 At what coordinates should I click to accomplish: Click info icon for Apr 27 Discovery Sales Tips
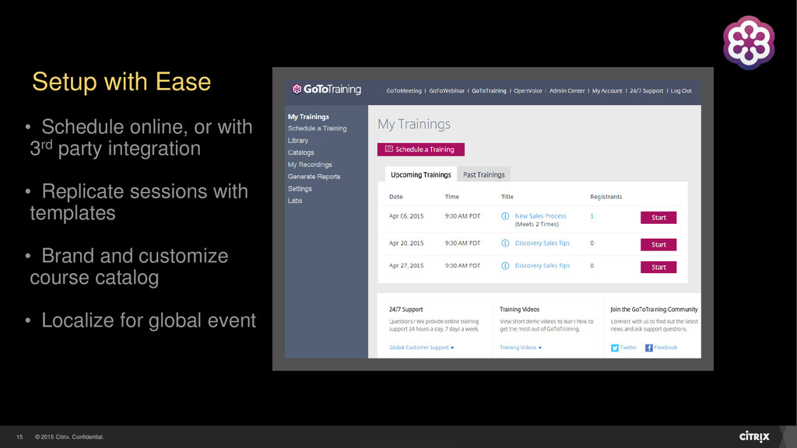505,266
